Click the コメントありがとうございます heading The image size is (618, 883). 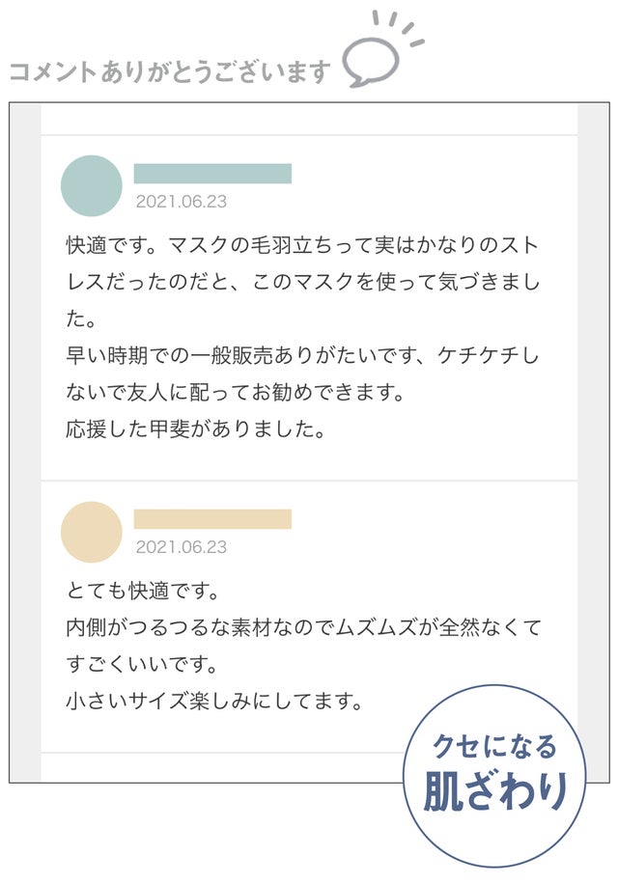[x=170, y=72]
